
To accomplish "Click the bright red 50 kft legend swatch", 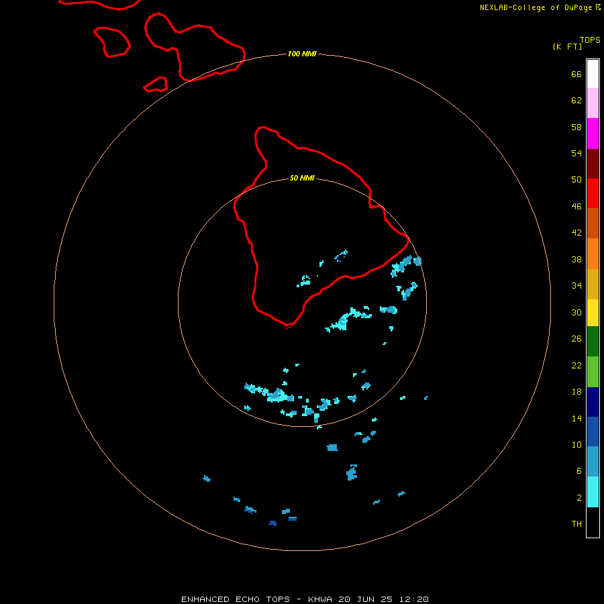I will tap(593, 193).
